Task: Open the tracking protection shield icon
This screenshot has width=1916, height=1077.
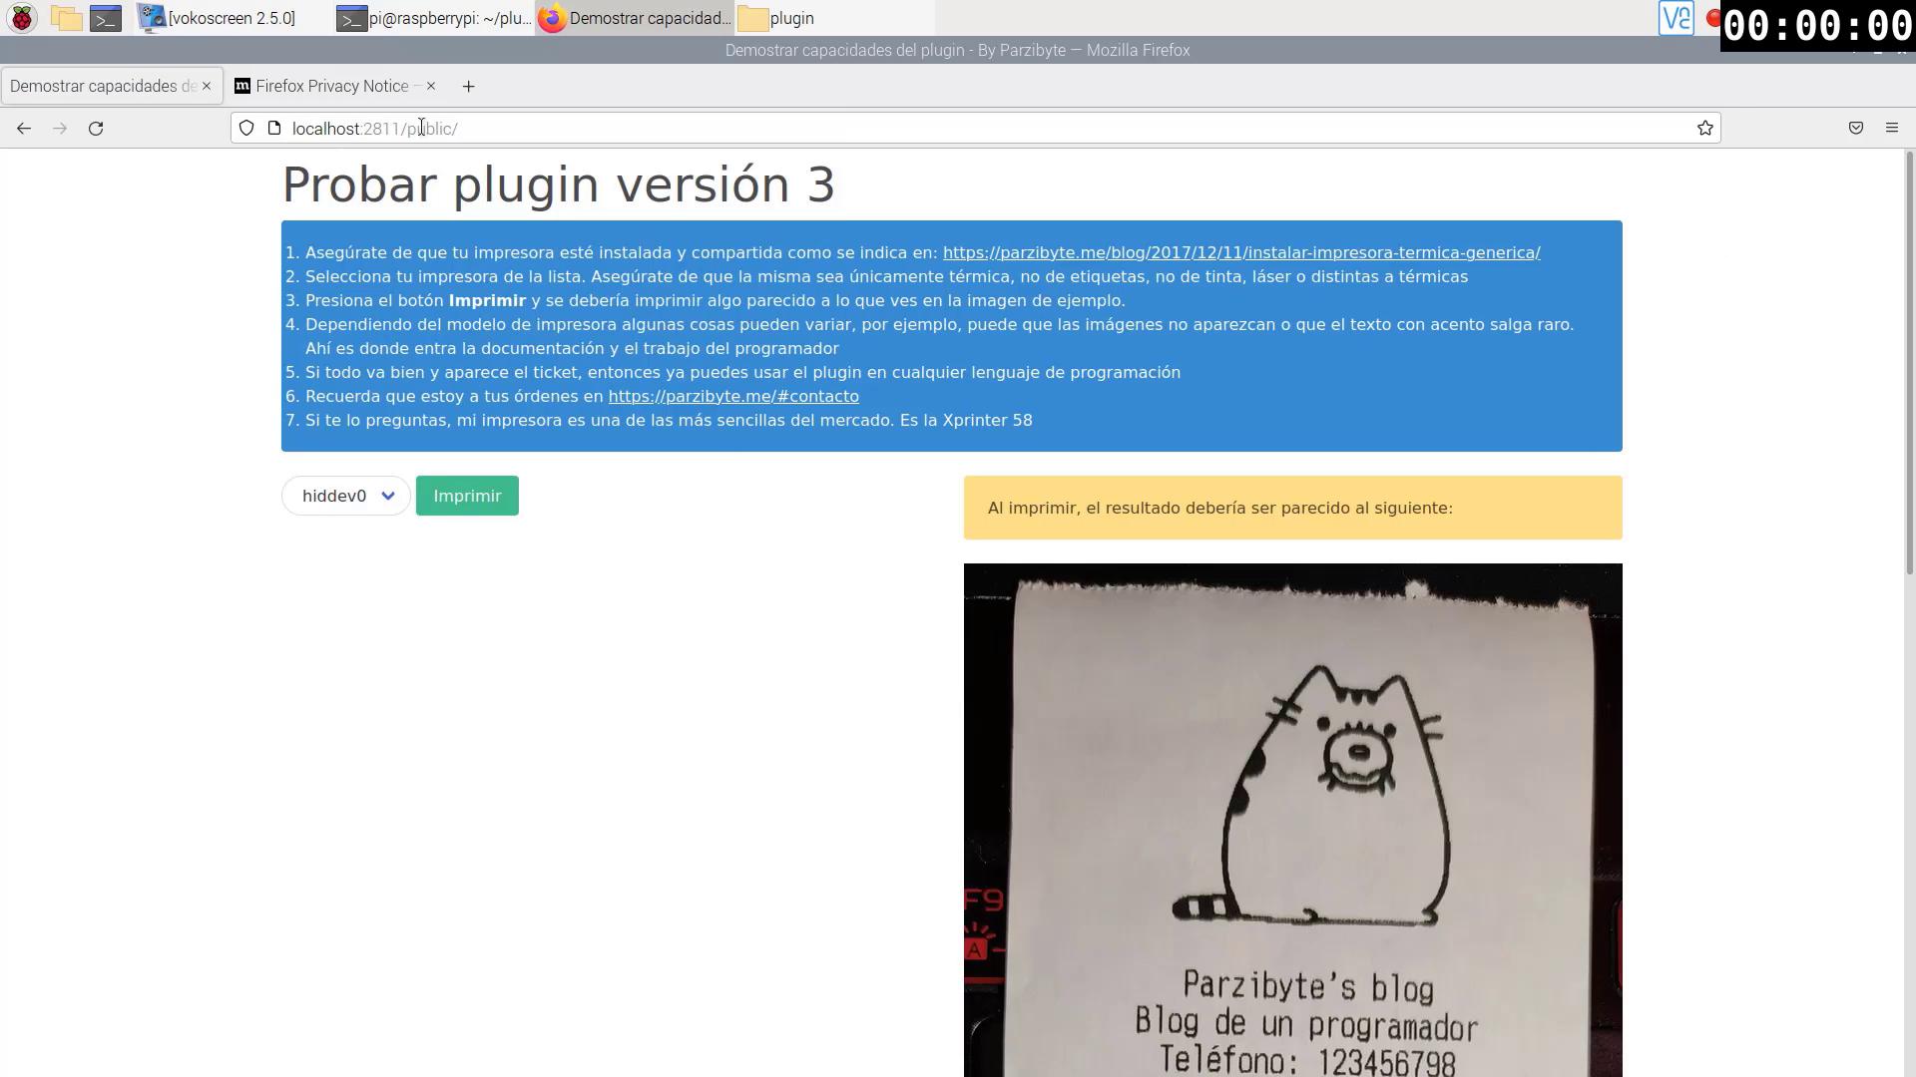Action: pyautogui.click(x=246, y=128)
